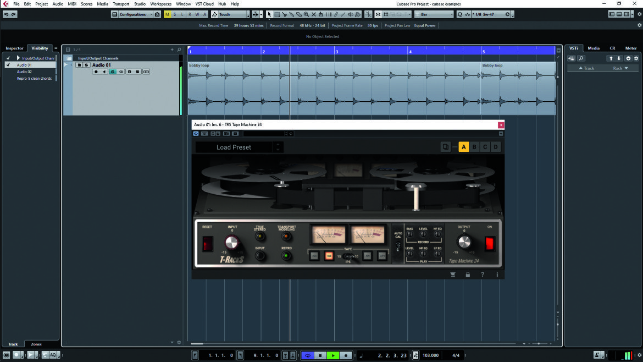
Task: Click the search tracks magnifier icon
Action: pyautogui.click(x=179, y=50)
